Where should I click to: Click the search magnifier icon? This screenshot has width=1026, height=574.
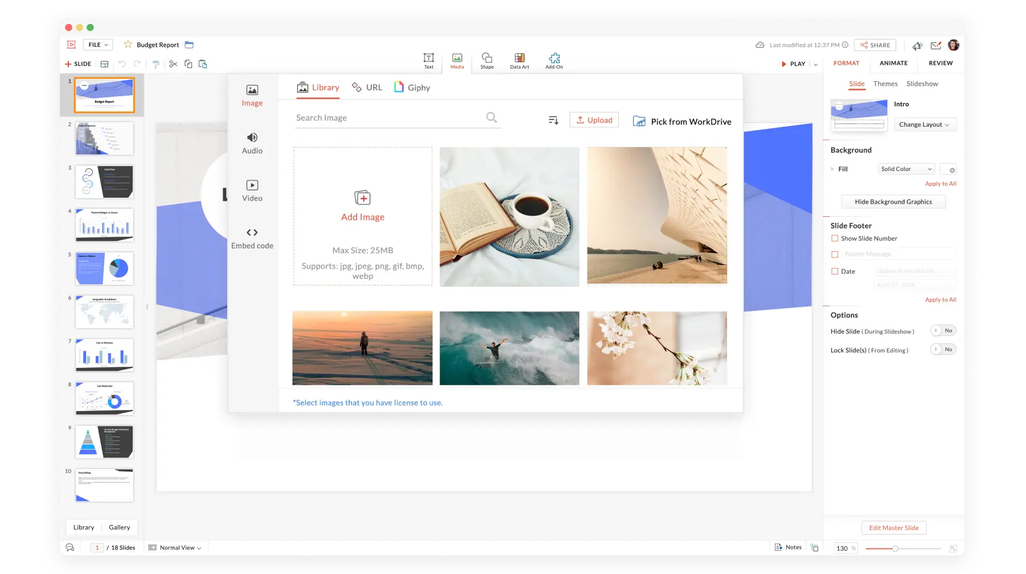coord(491,118)
